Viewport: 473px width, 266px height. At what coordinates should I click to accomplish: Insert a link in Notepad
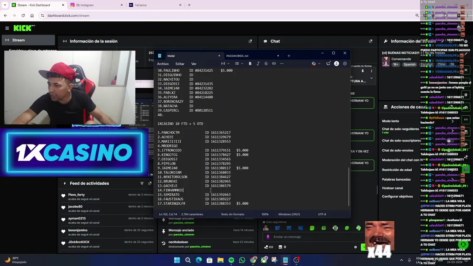coord(274,64)
